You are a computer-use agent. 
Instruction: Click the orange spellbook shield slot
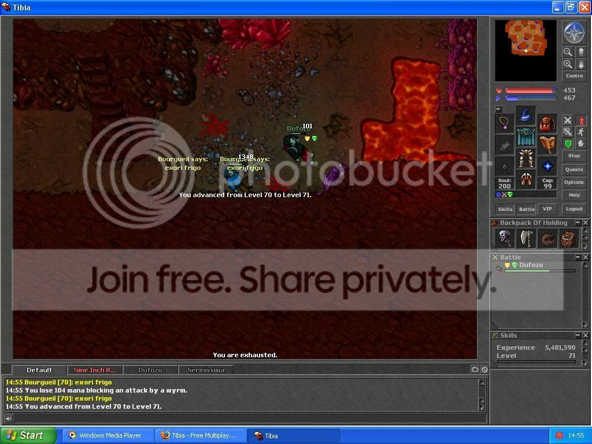[x=547, y=145]
